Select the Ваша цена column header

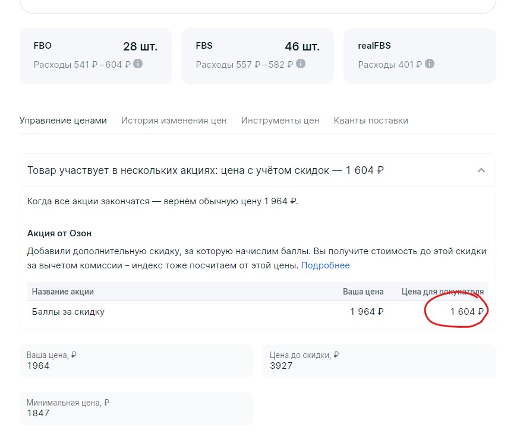(363, 292)
